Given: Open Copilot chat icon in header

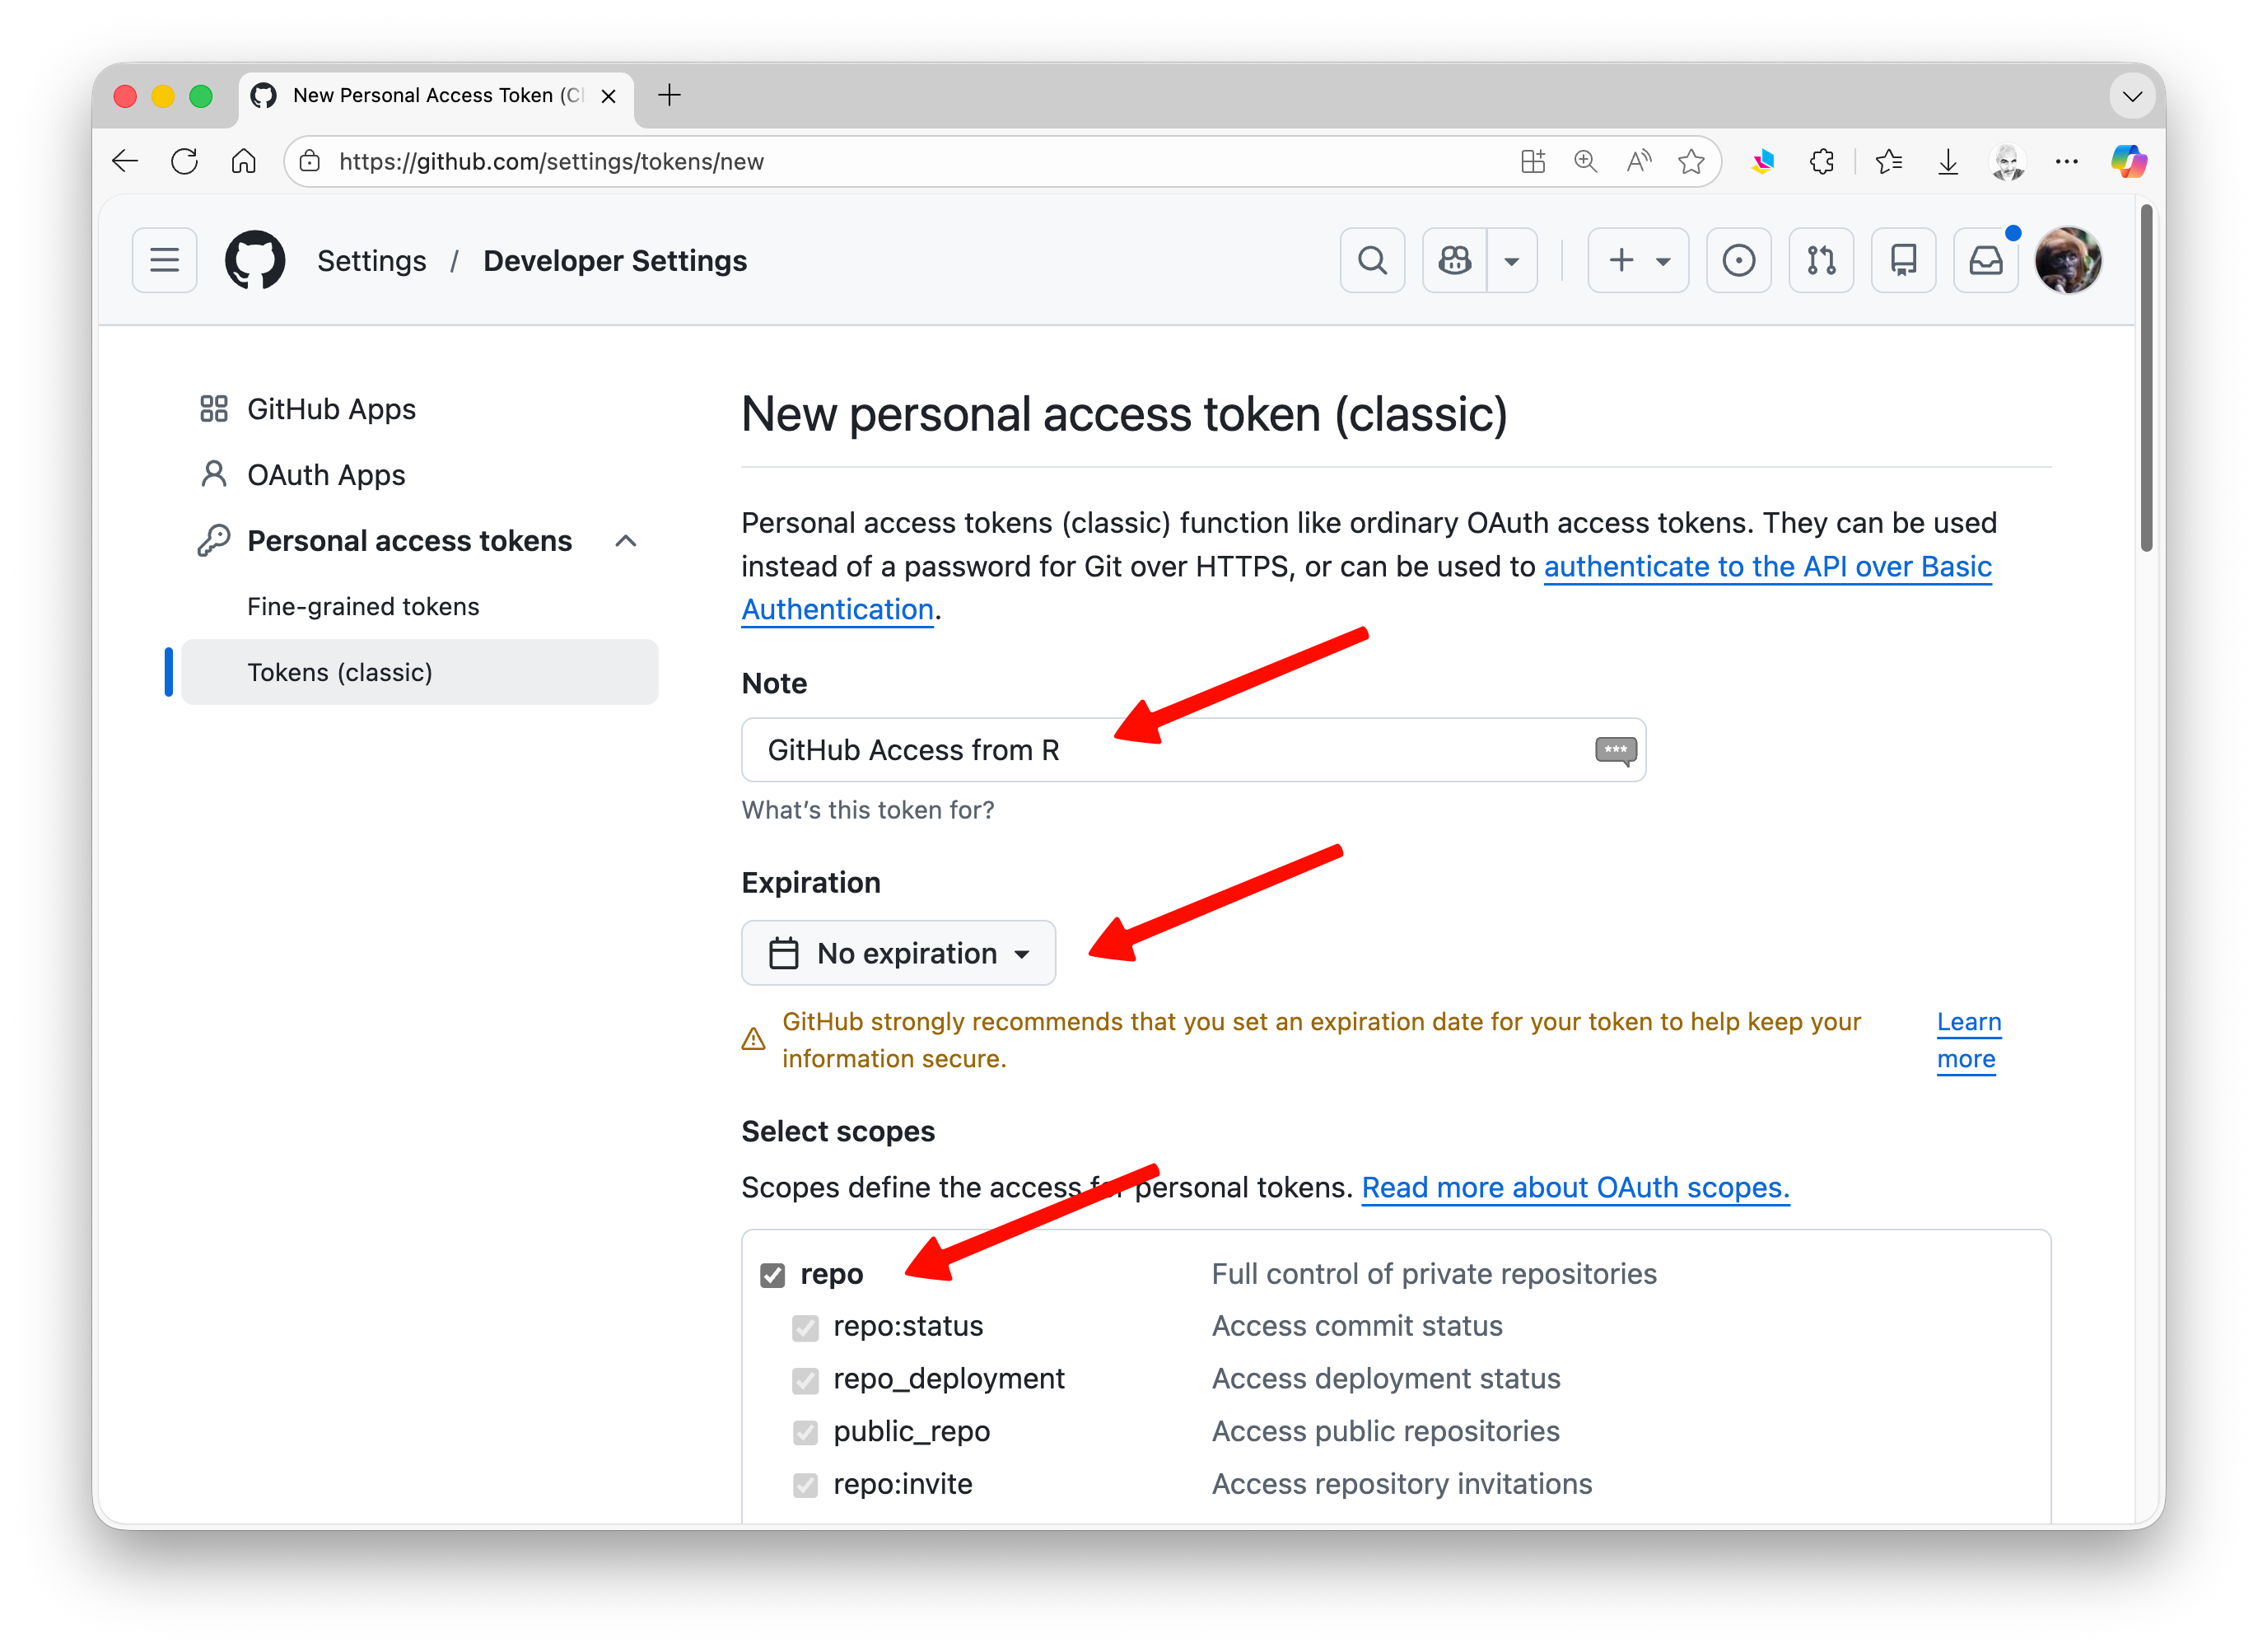Looking at the screenshot, I should pos(1454,260).
